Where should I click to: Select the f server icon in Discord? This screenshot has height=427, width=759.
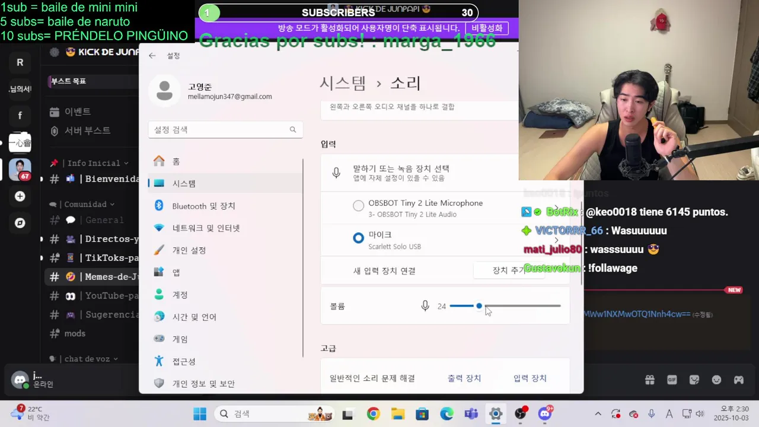click(20, 116)
